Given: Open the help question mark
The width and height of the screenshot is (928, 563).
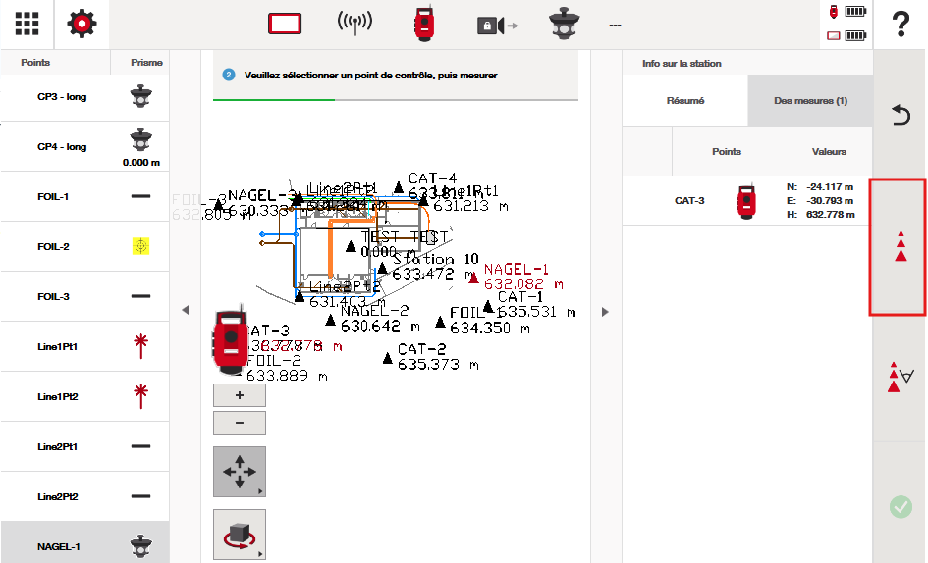Looking at the screenshot, I should point(900,25).
